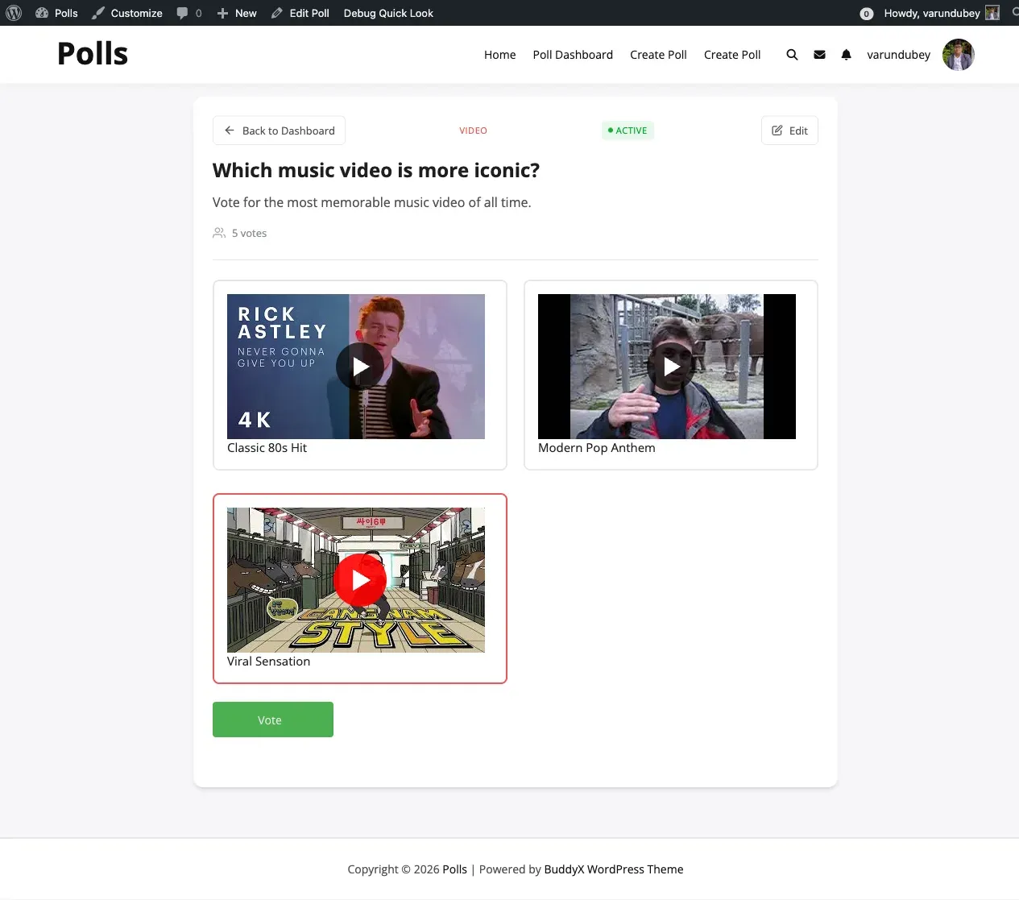The width and height of the screenshot is (1019, 900).
Task: Open the Polls site admin link
Action: click(56, 13)
